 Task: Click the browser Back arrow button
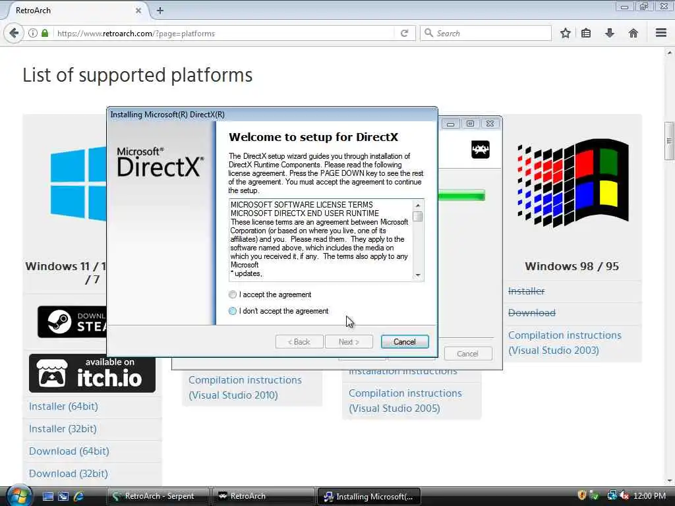(15, 33)
